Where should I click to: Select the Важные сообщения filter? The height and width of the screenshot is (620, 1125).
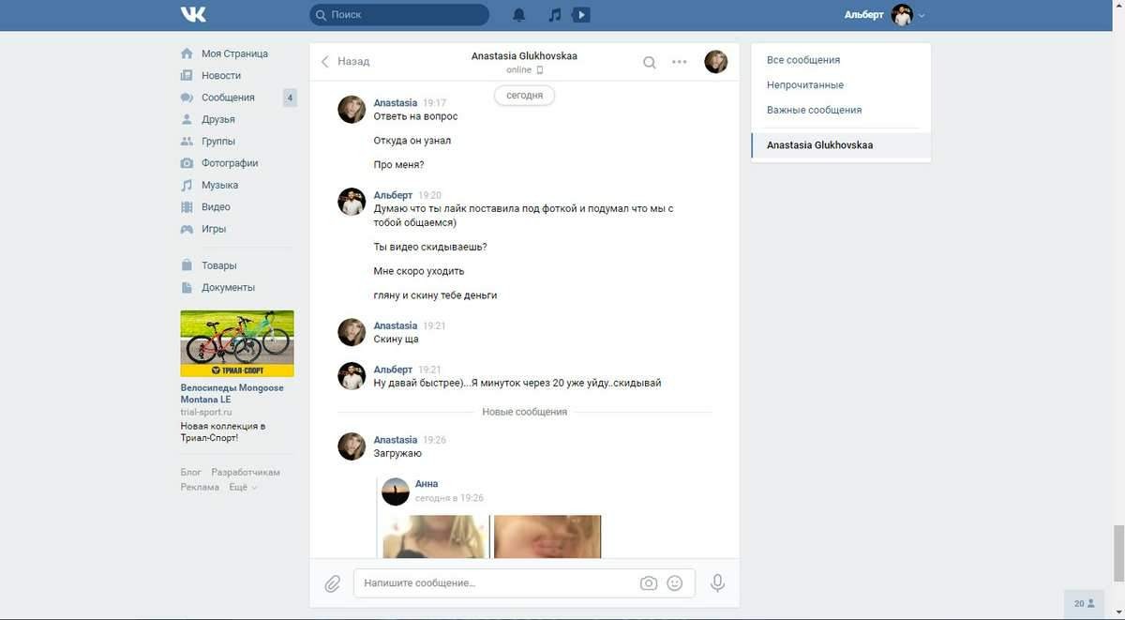pos(814,110)
